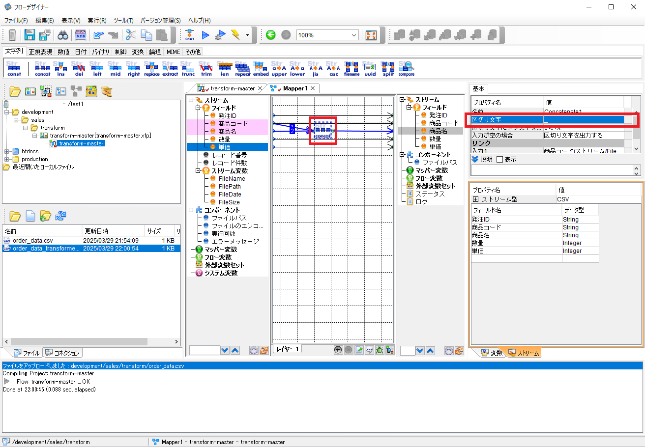Image resolution: width=645 pixels, height=447 pixels.
Task: Select the filename function icon
Action: [x=352, y=68]
